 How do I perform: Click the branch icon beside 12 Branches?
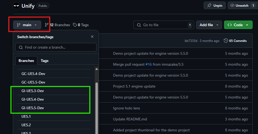click(47, 25)
